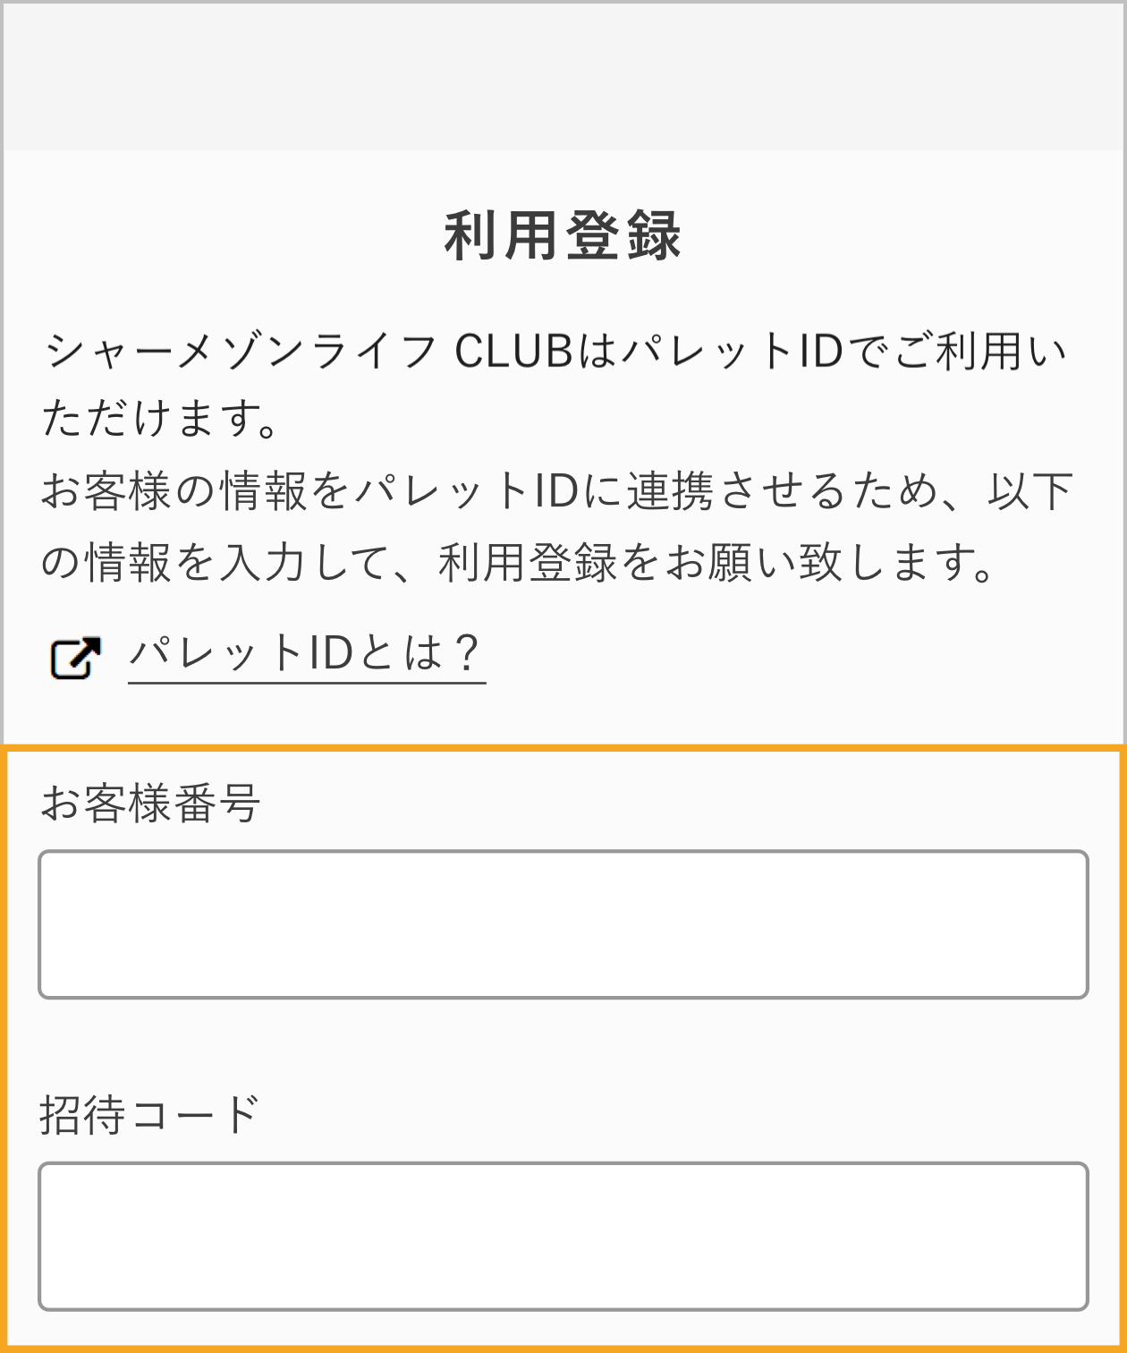Viewport: 1127px width, 1353px height.
Task: Click the 利用登録 page heading
Action: [x=563, y=236]
